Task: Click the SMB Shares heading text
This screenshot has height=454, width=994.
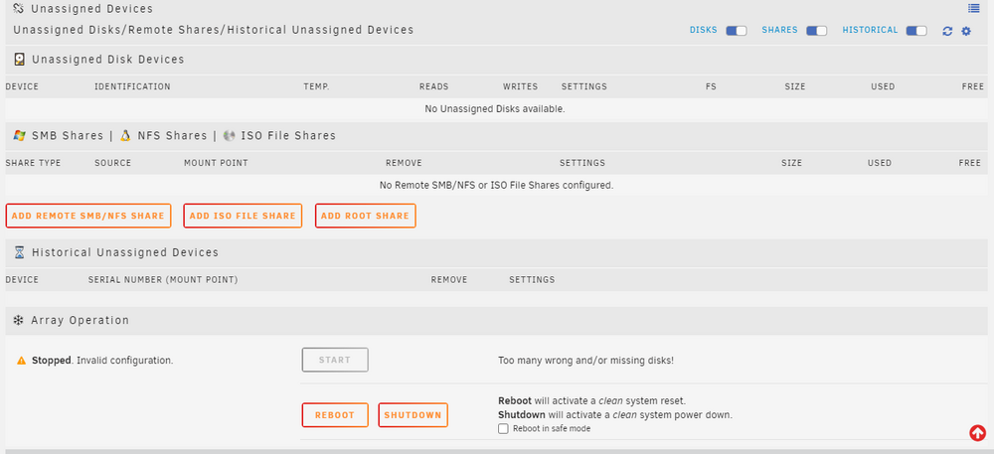Action: click(x=68, y=135)
